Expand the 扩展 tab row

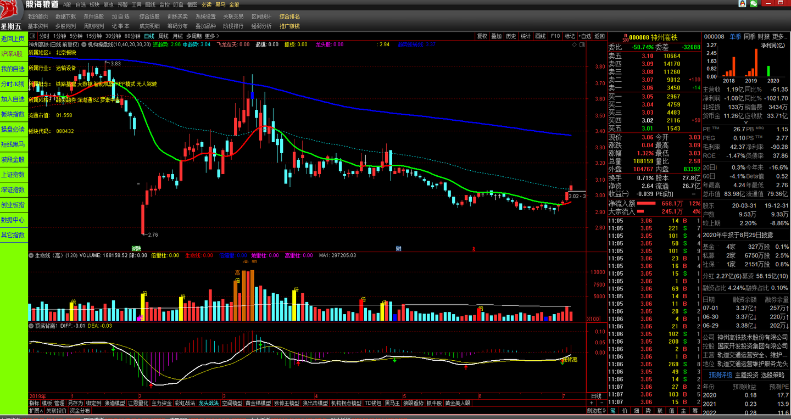36,411
